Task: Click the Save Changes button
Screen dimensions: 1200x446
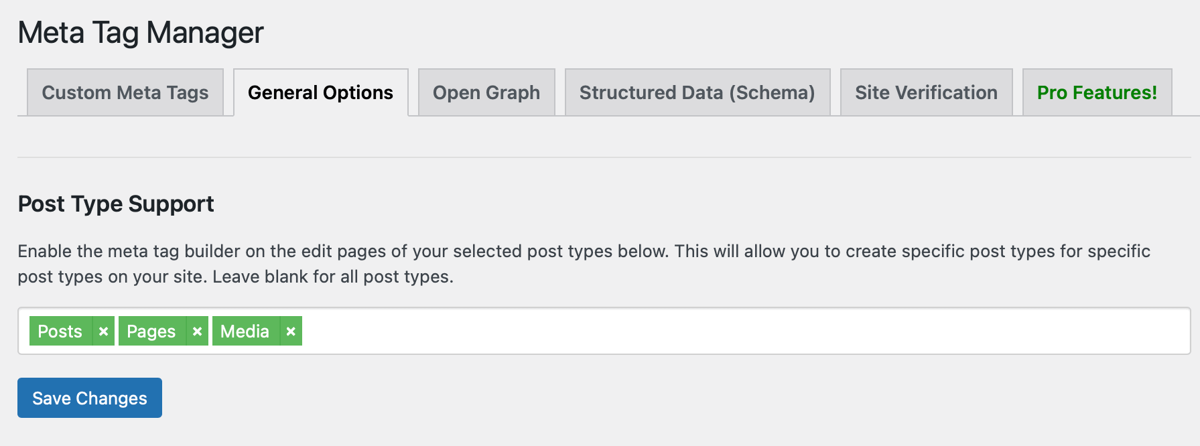Action: click(89, 398)
